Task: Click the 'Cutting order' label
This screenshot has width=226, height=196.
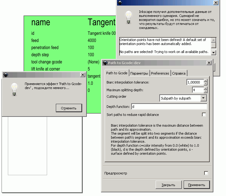Action: 116,96
